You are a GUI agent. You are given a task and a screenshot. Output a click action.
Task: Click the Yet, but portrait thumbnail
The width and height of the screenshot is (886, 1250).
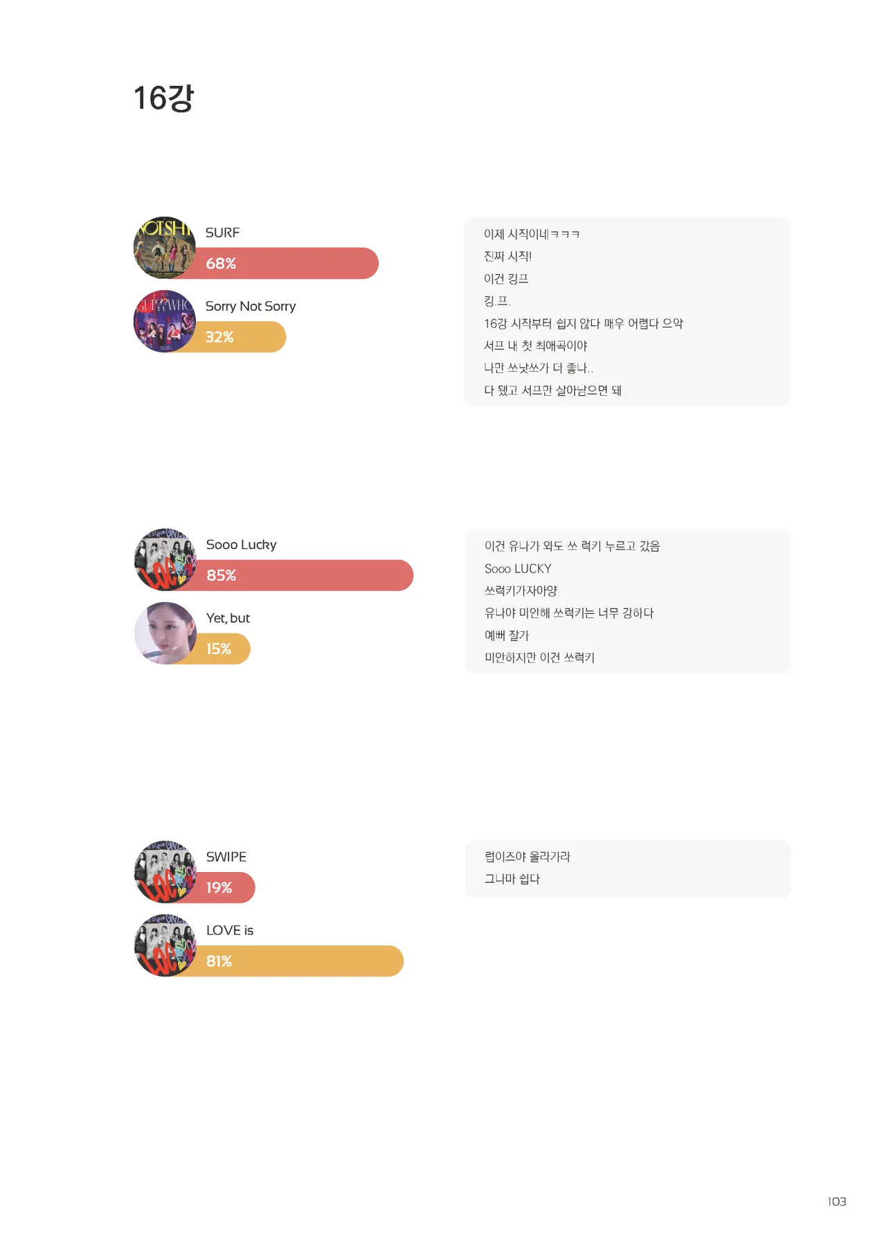tap(165, 633)
